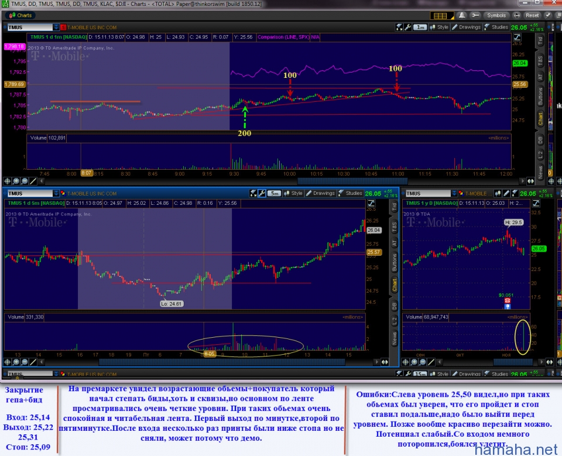Open the Style menu on 5m chart

[x=293, y=194]
